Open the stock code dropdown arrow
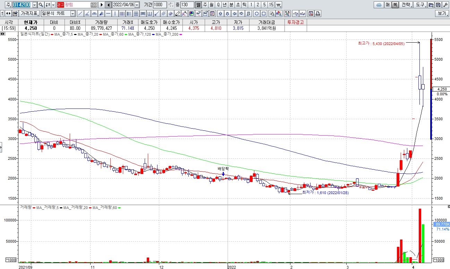Image resolution: width=450 pixels, height=269 pixels. 35,5
